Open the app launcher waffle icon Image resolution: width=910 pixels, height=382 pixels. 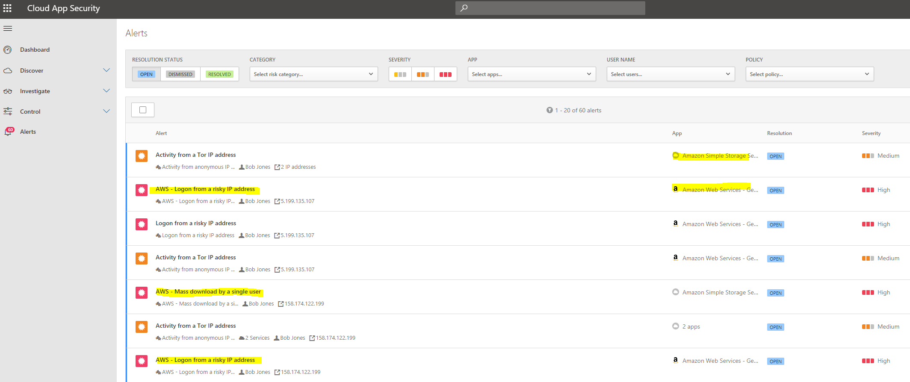point(7,8)
